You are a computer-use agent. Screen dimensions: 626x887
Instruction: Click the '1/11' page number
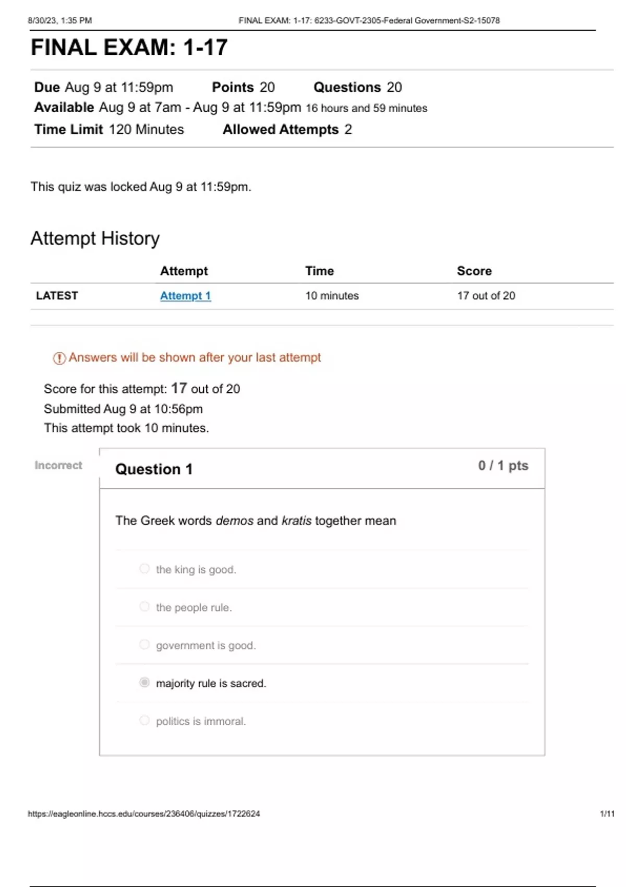click(x=607, y=813)
